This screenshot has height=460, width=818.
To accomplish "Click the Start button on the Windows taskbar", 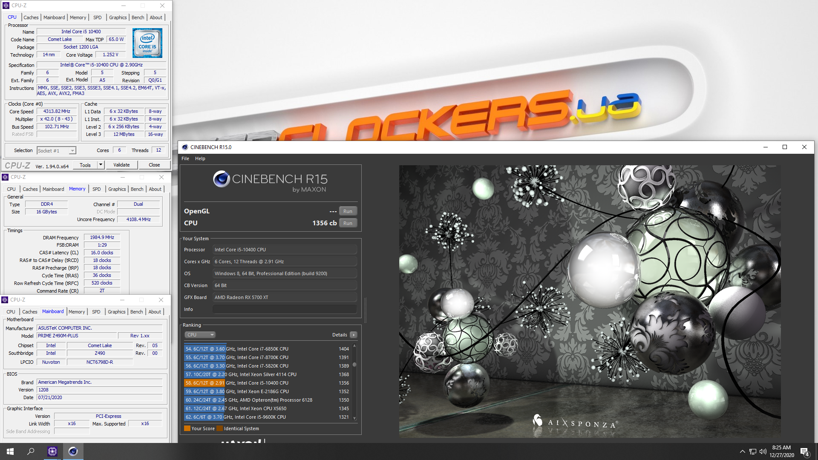I will pyautogui.click(x=10, y=451).
